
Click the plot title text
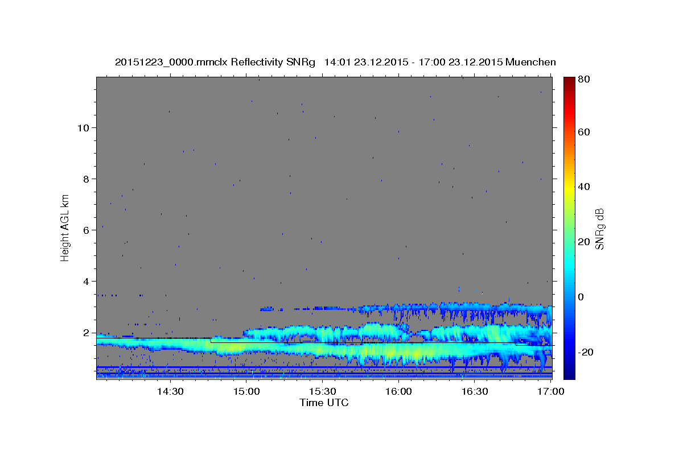click(x=335, y=63)
